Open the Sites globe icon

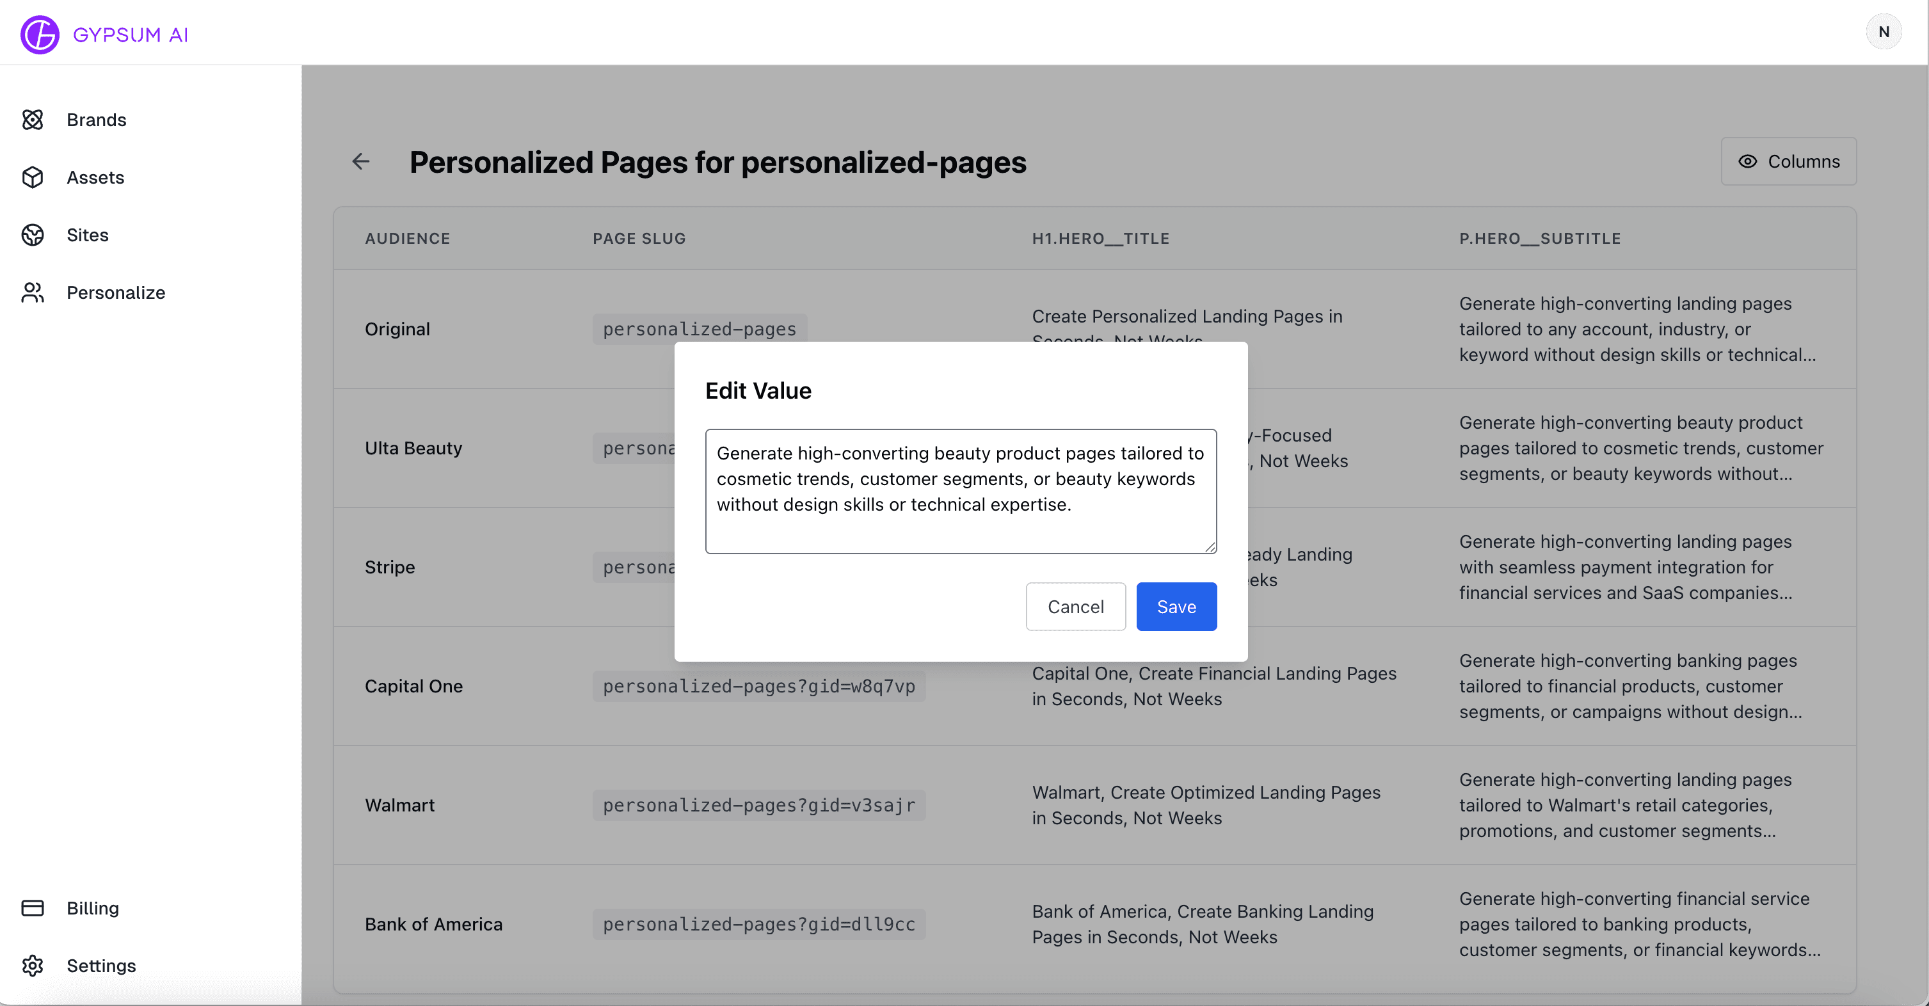pyautogui.click(x=33, y=235)
